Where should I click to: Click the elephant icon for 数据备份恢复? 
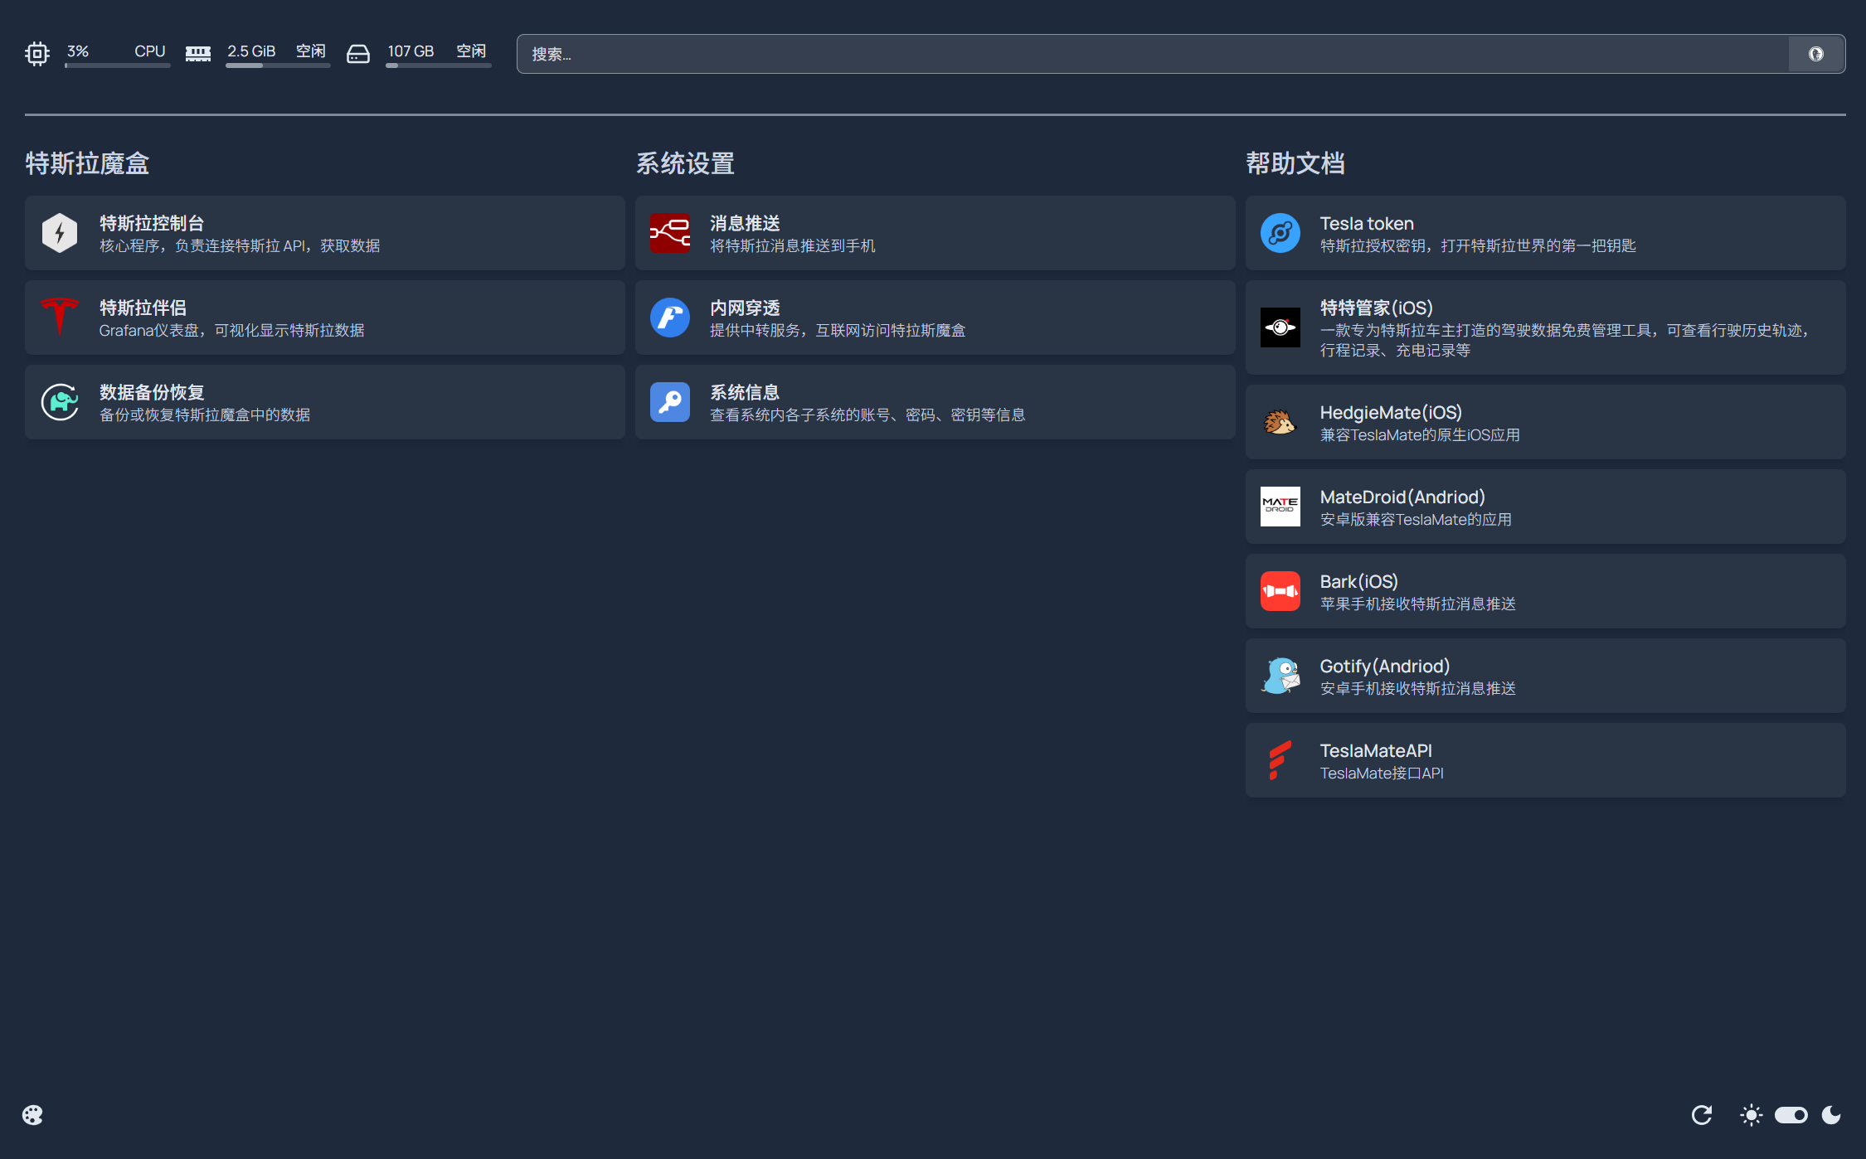pos(60,402)
